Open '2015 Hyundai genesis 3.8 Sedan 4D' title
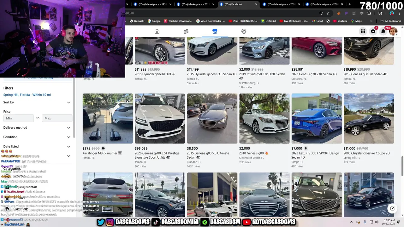 coord(211,74)
